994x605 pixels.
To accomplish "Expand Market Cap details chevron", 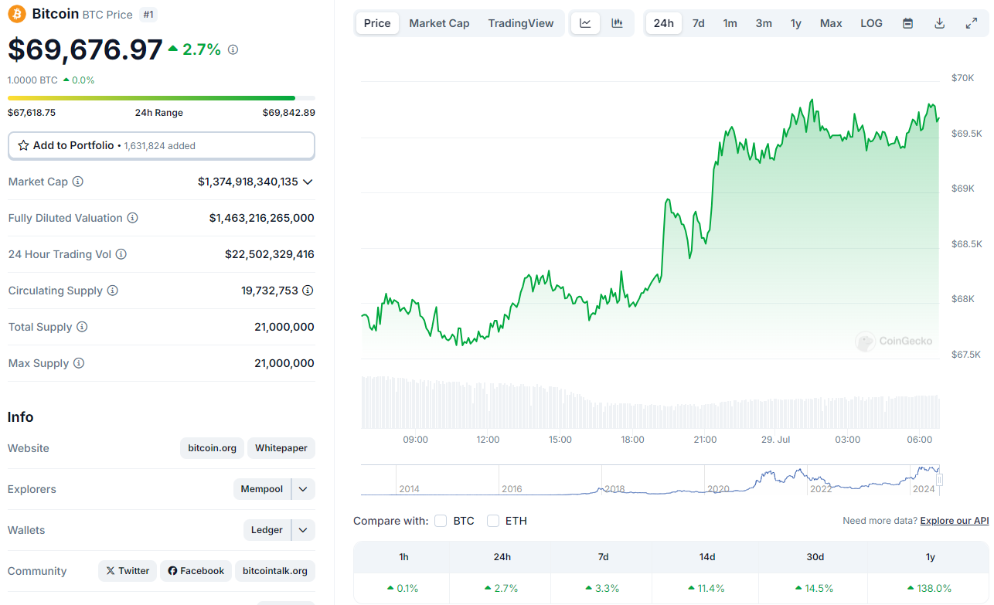I will point(308,182).
